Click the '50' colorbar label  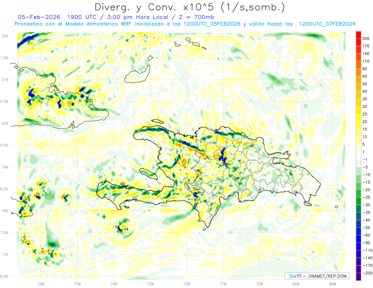[365, 84]
